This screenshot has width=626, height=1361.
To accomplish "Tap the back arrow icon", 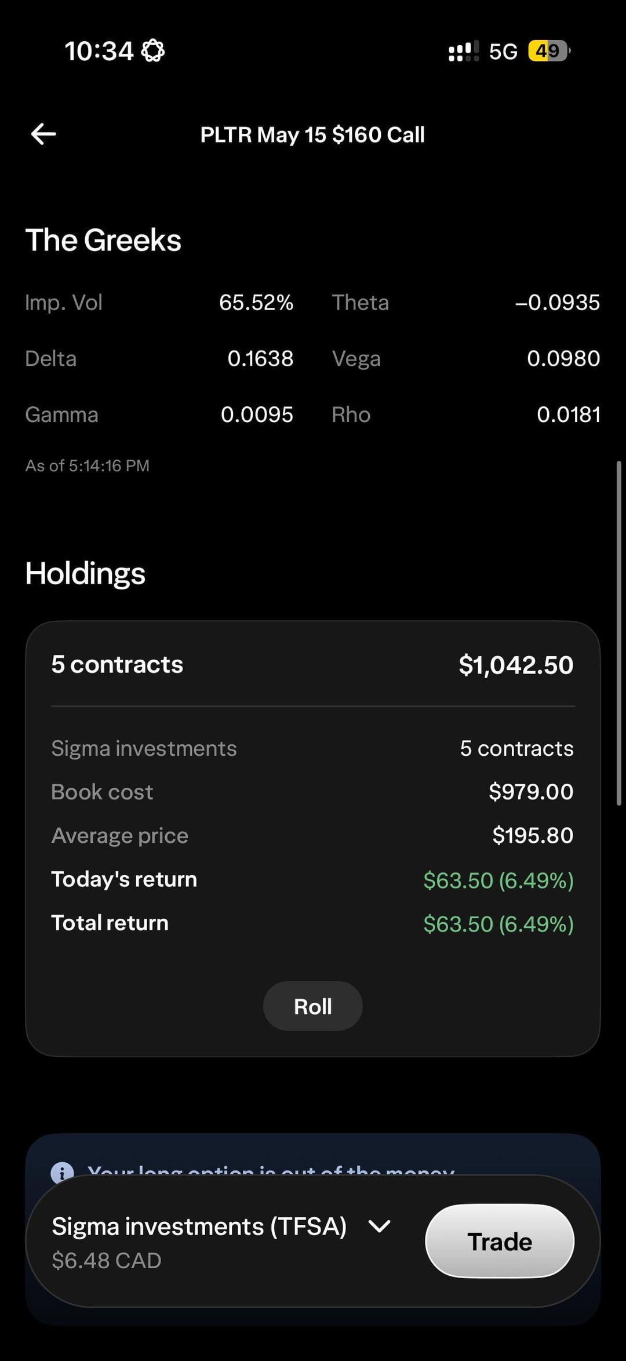I will [43, 134].
